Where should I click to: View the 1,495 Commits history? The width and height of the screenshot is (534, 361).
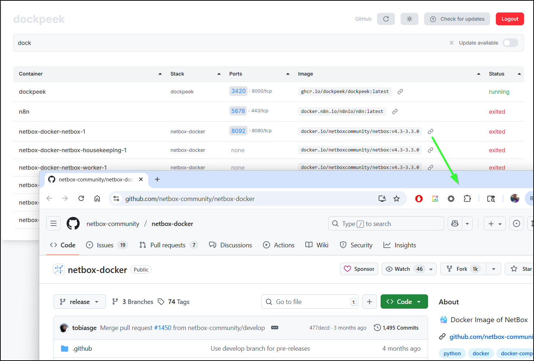396,328
